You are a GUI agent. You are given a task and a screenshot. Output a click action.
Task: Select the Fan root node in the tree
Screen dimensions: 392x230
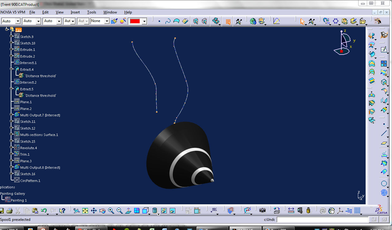pos(18,30)
